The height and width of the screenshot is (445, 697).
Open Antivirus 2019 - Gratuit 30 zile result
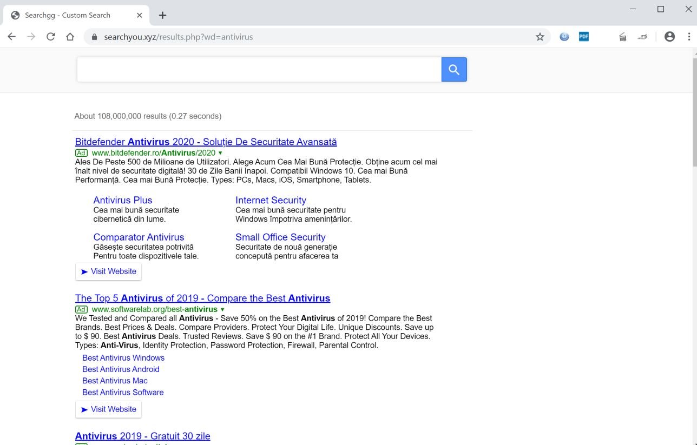click(x=143, y=436)
